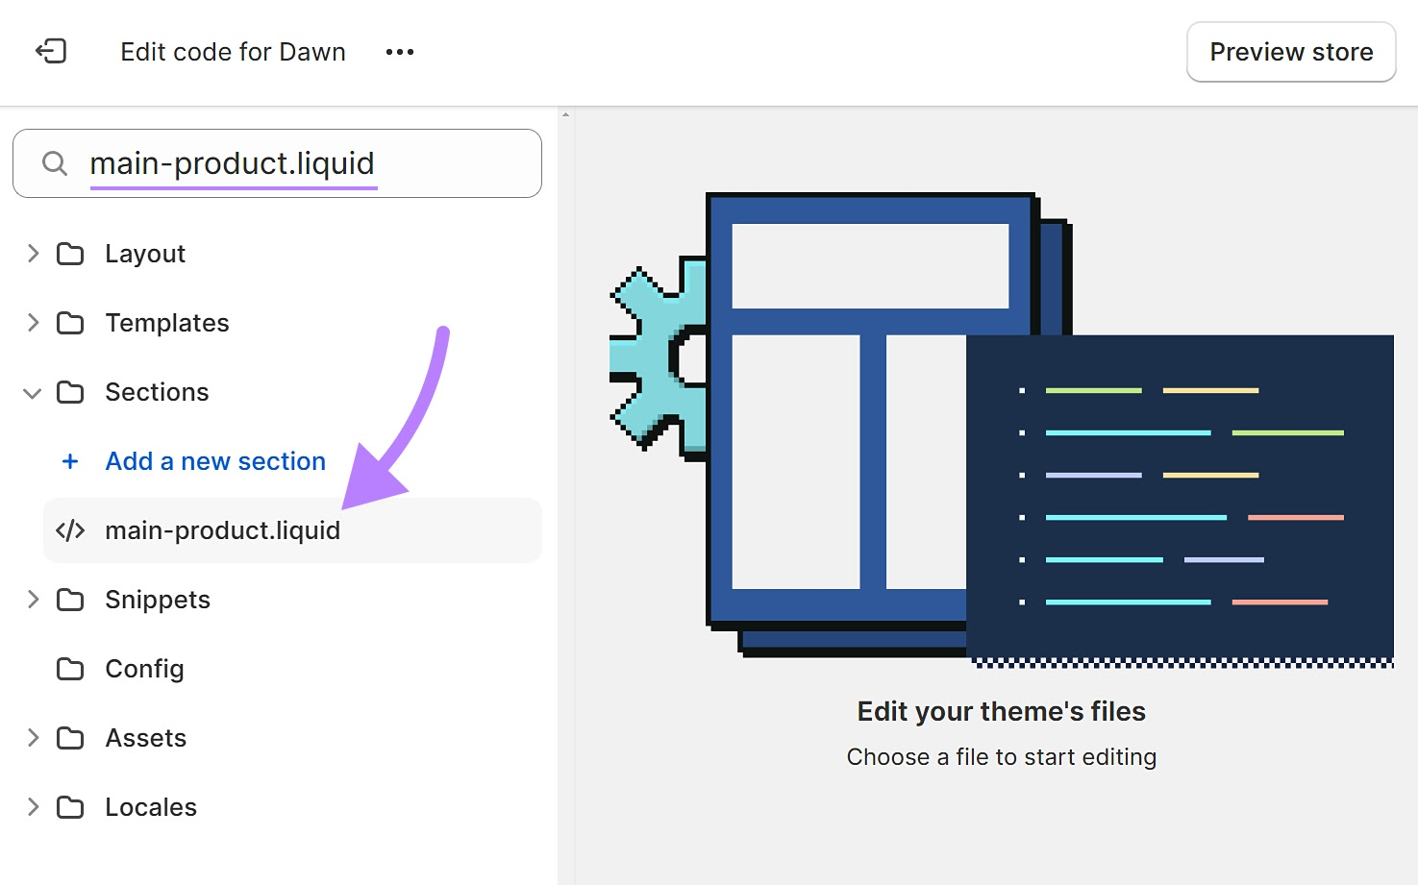1418x885 pixels.
Task: Click the Assets folder icon
Action: point(70,738)
